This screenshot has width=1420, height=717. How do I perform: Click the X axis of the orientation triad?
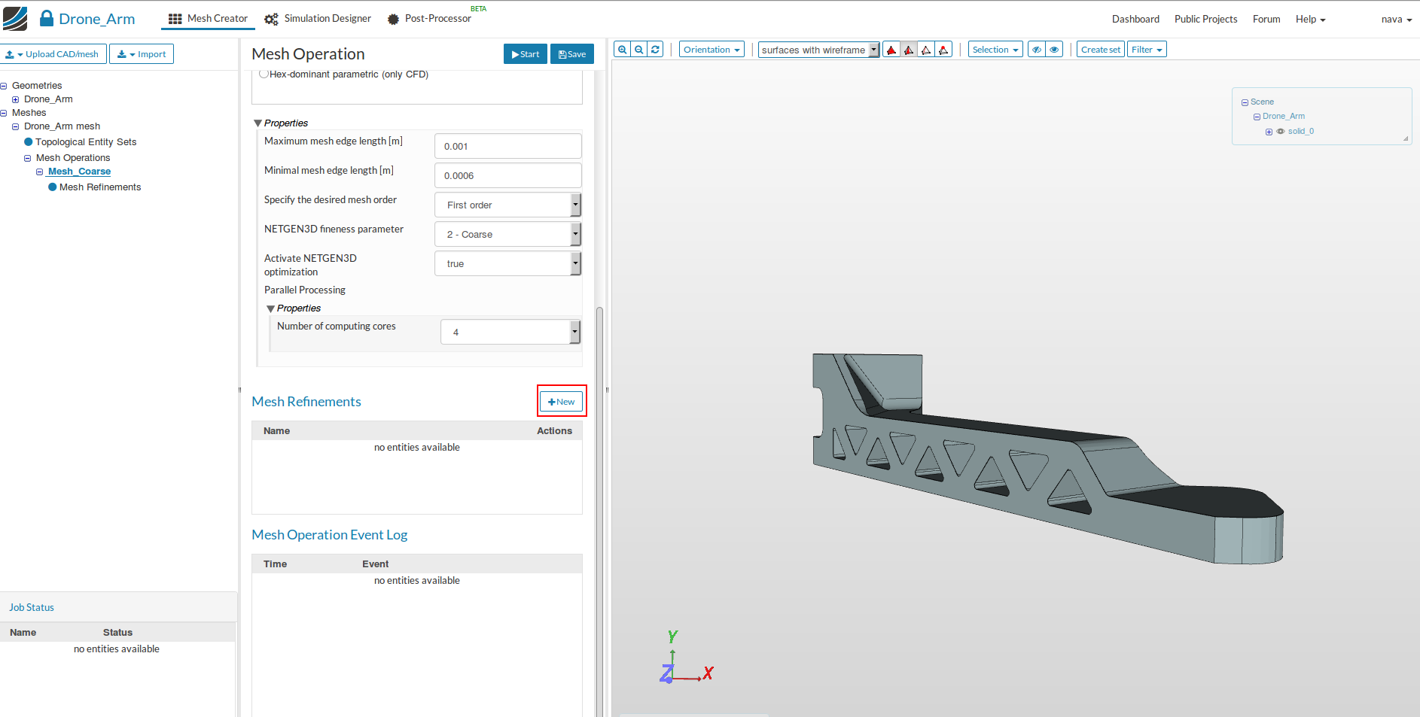click(708, 673)
